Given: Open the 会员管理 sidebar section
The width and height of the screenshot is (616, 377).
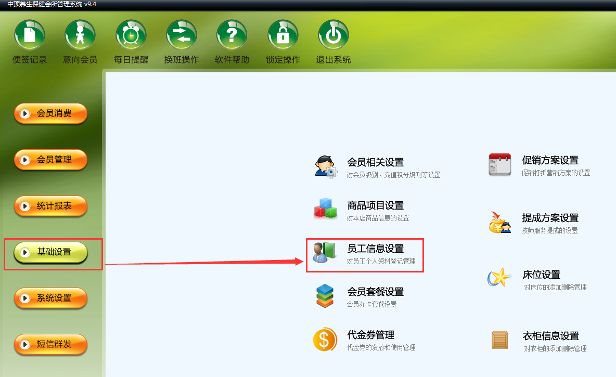Looking at the screenshot, I should tap(50, 160).
